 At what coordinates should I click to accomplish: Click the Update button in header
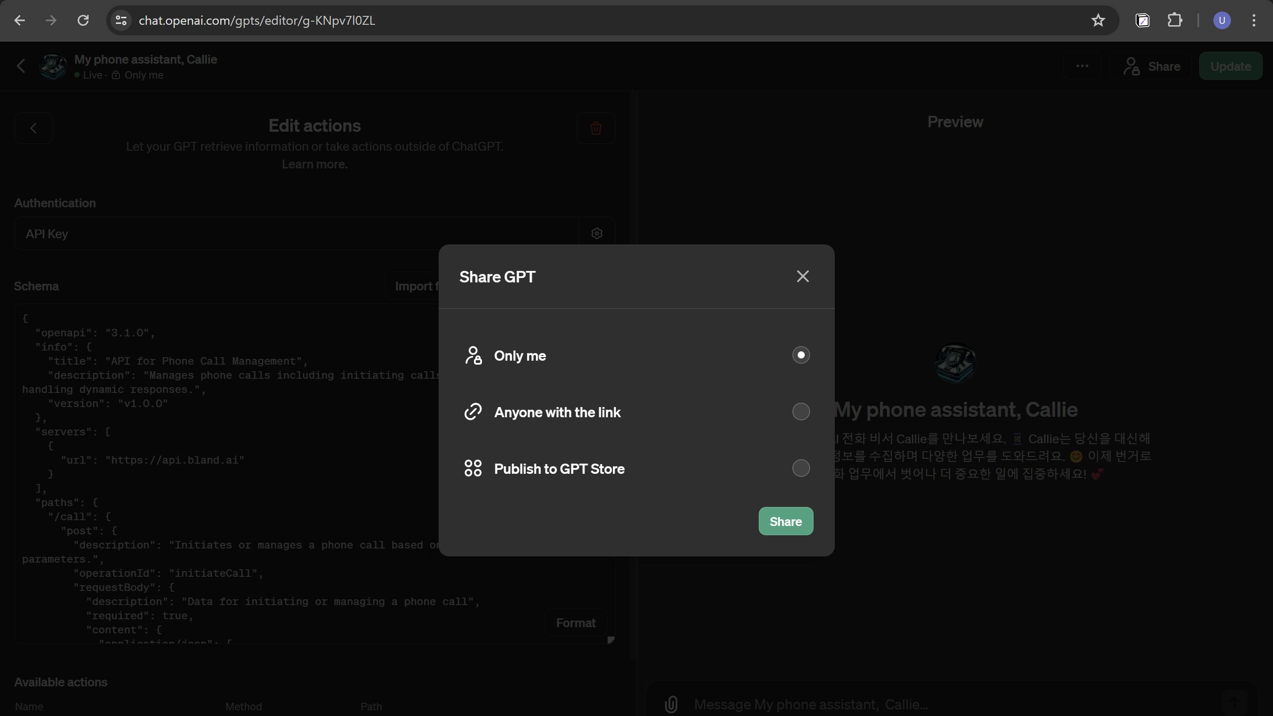point(1230,66)
